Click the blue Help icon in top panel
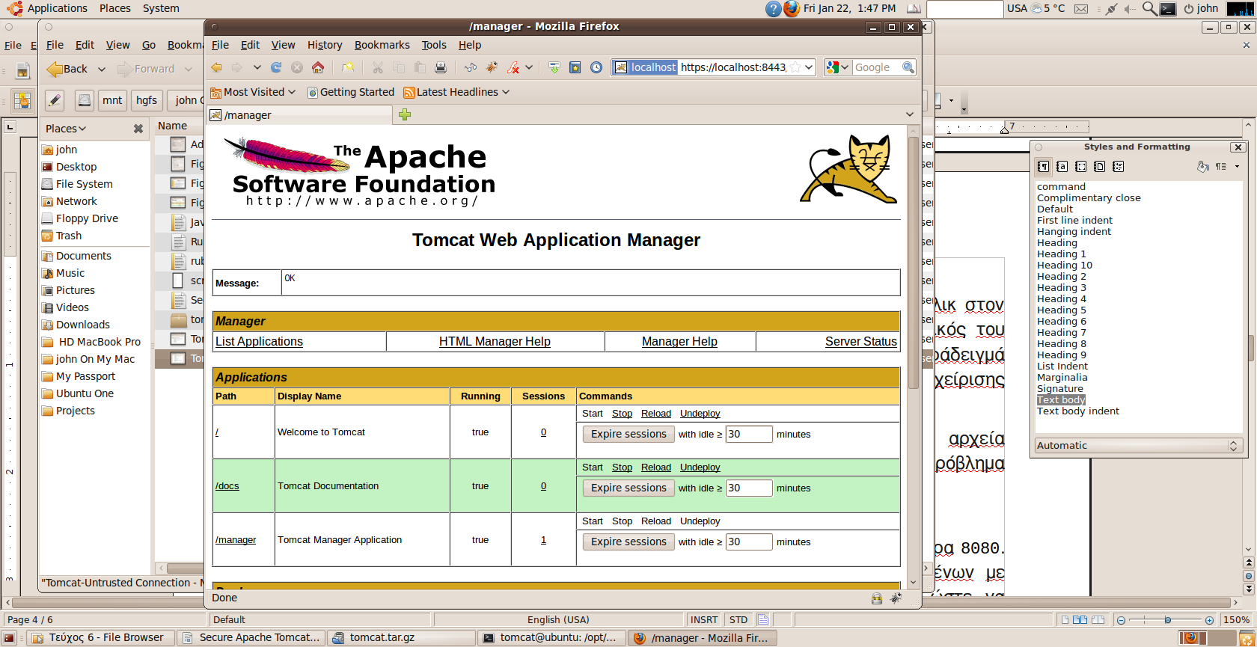1257x647 pixels. point(774,9)
